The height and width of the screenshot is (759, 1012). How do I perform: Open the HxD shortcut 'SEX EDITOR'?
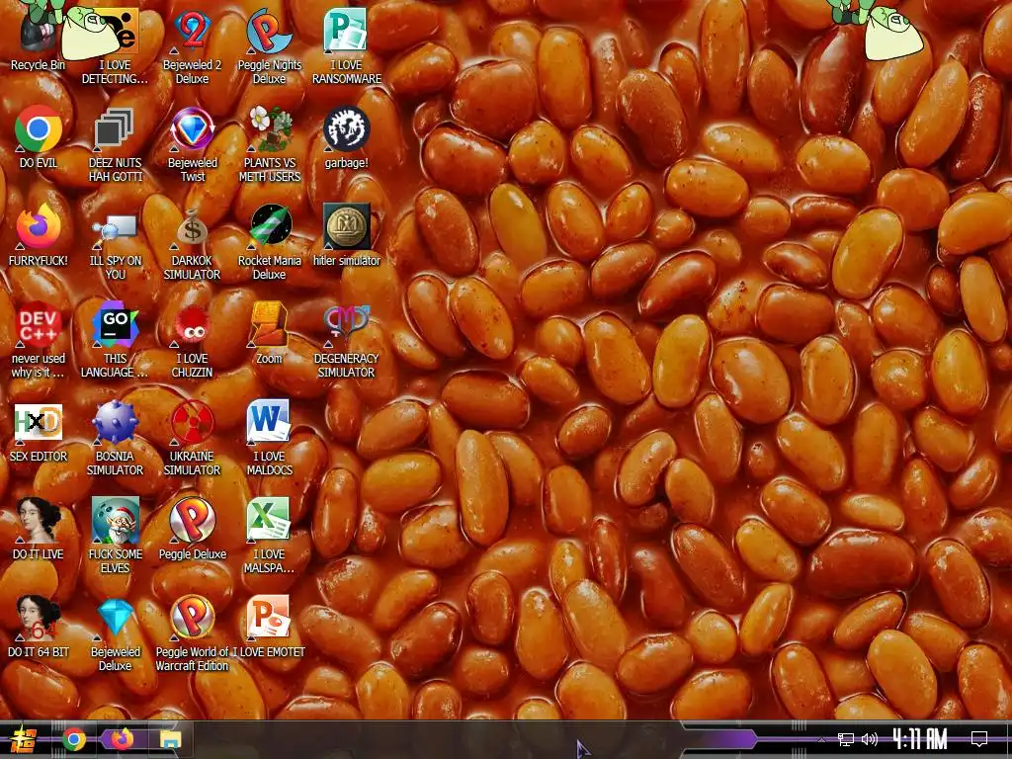(x=39, y=431)
